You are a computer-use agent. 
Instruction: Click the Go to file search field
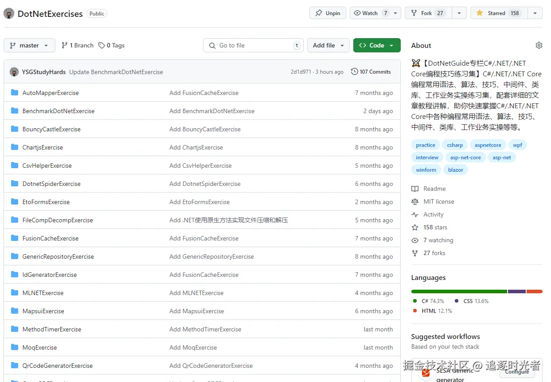point(253,45)
